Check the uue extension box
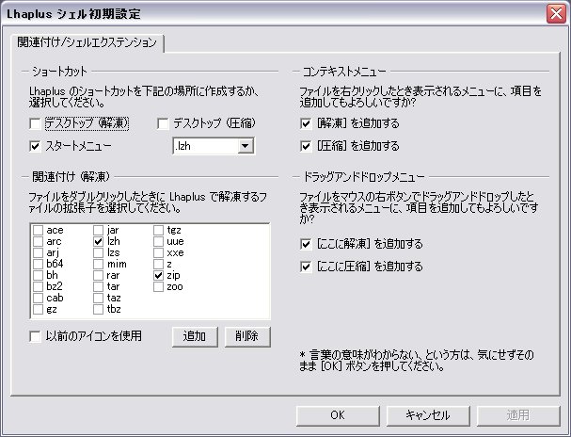571x437 pixels. 158,241
